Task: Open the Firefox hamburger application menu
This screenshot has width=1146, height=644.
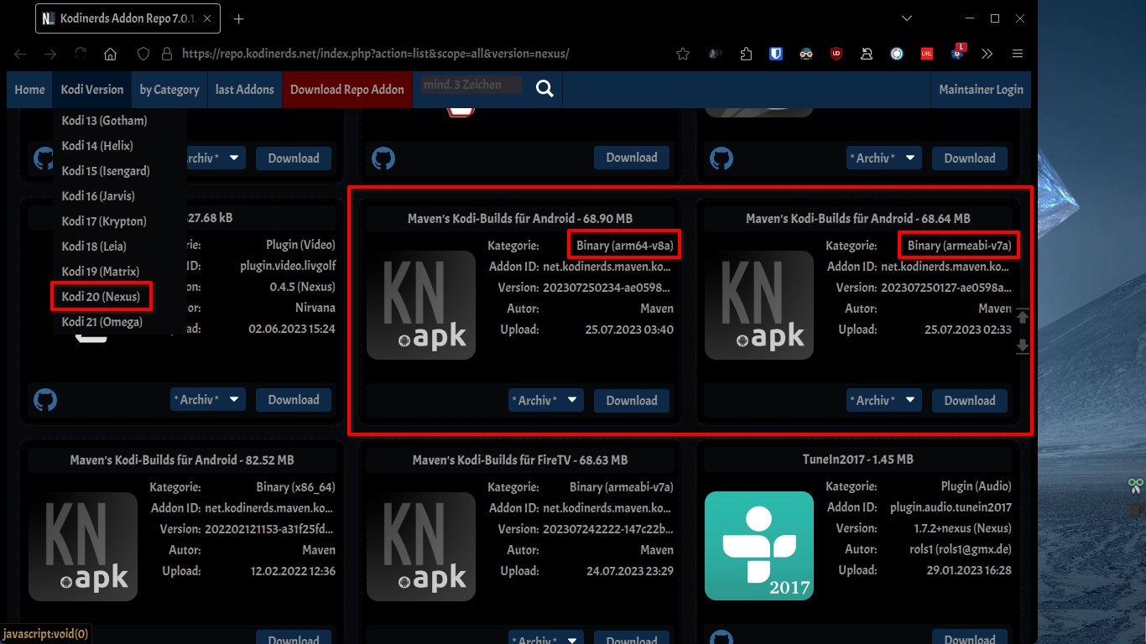Action: pyautogui.click(x=1018, y=54)
